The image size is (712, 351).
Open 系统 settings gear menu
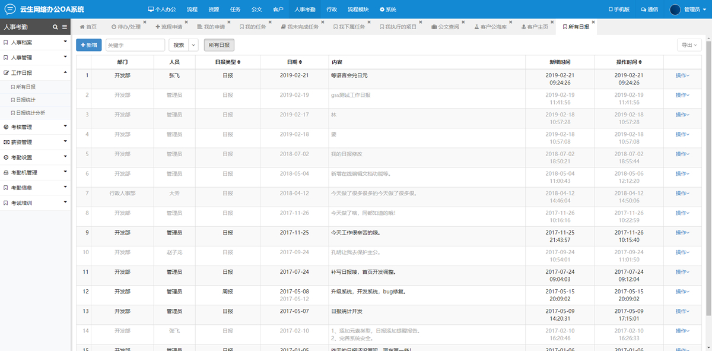click(x=387, y=10)
